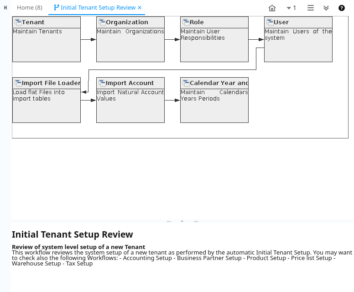
Task: Click the Import Natural Account Values description
Action: click(130, 95)
